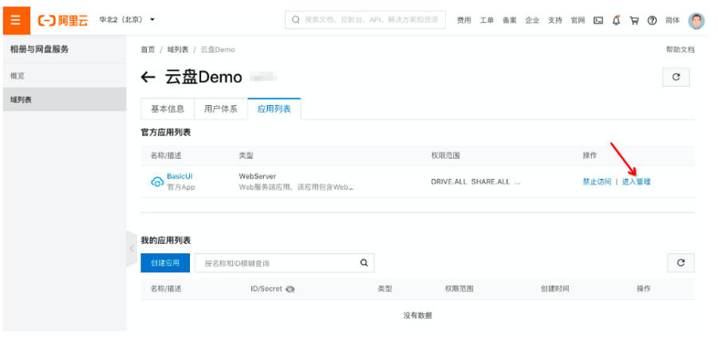Screen dimensions: 718x337
Task: Toggle the ID/Secret visibility eye icon
Action: pyautogui.click(x=290, y=289)
